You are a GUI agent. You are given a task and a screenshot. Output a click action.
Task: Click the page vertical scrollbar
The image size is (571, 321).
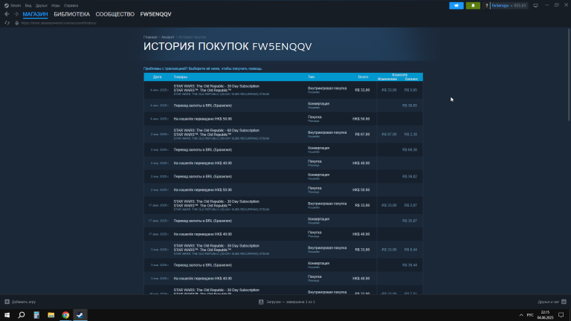point(569,74)
